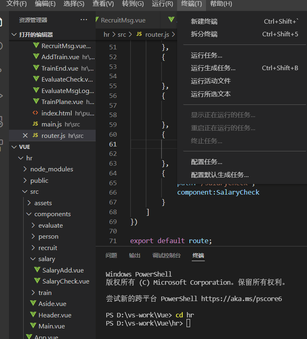Open TrainPlane.vue in open editors list

[x=62, y=102]
